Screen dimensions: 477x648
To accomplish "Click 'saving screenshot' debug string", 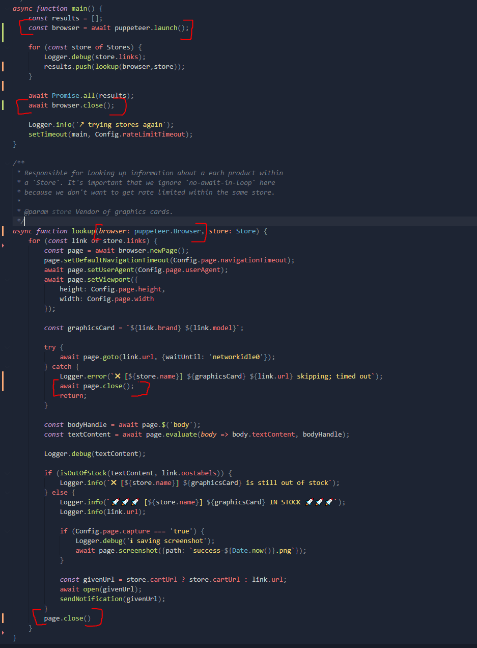I will pyautogui.click(x=170, y=541).
